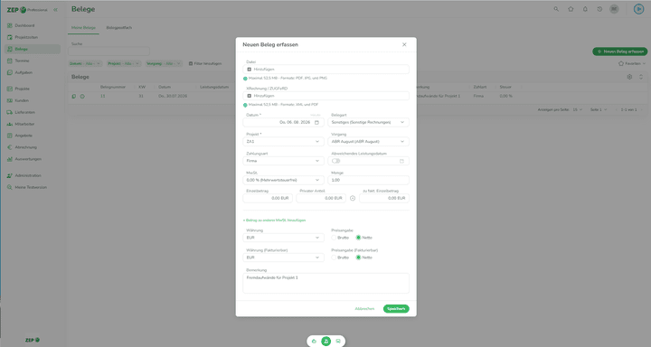
Task: Open history clock icon in header
Action: point(599,9)
